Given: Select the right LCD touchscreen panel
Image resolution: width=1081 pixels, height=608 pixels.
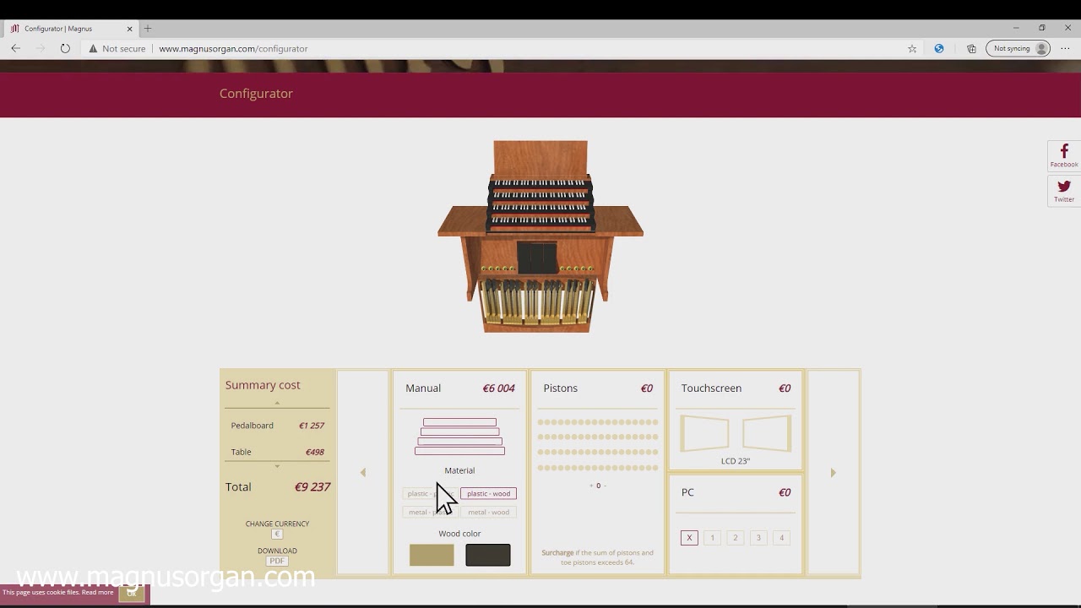Looking at the screenshot, I should coord(767,433).
